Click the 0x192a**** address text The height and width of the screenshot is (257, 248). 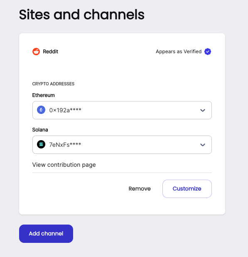tap(65, 110)
